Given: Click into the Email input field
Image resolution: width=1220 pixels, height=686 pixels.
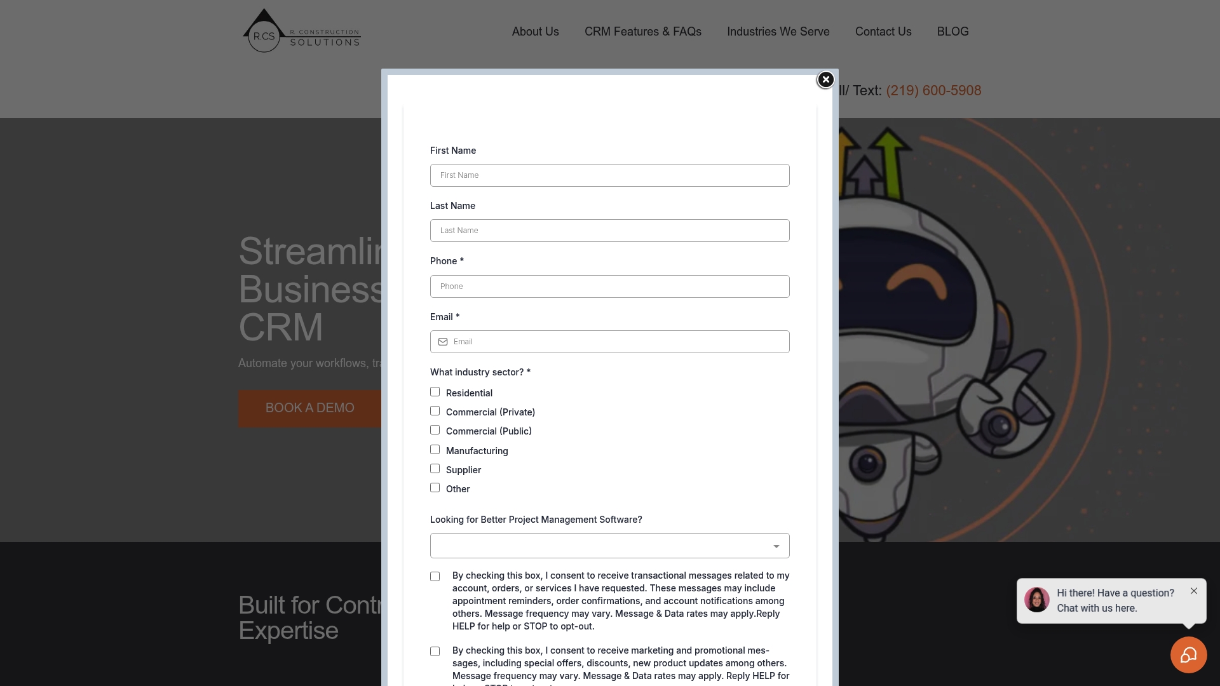Looking at the screenshot, I should tap(609, 342).
